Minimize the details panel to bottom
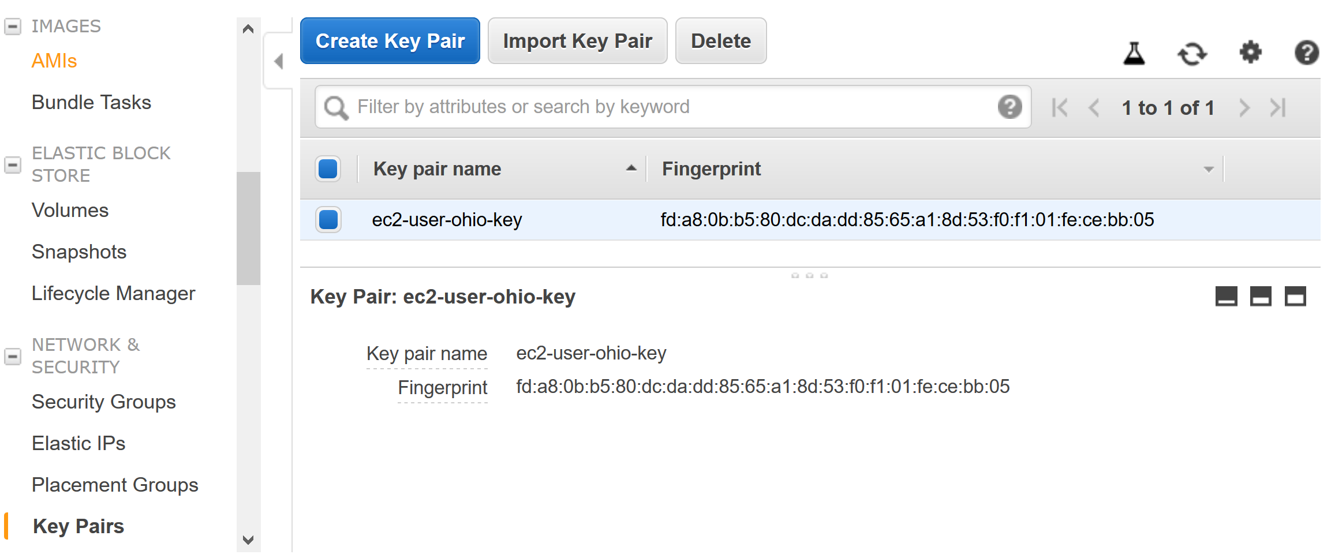Viewport: 1331px width, 558px height. pyautogui.click(x=1226, y=296)
